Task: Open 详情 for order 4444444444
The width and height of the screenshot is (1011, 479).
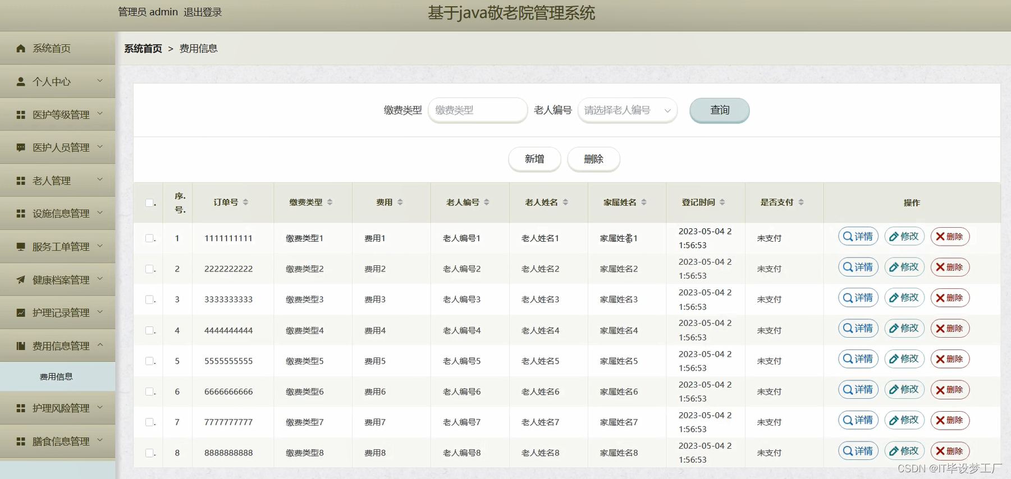Action: pyautogui.click(x=858, y=329)
